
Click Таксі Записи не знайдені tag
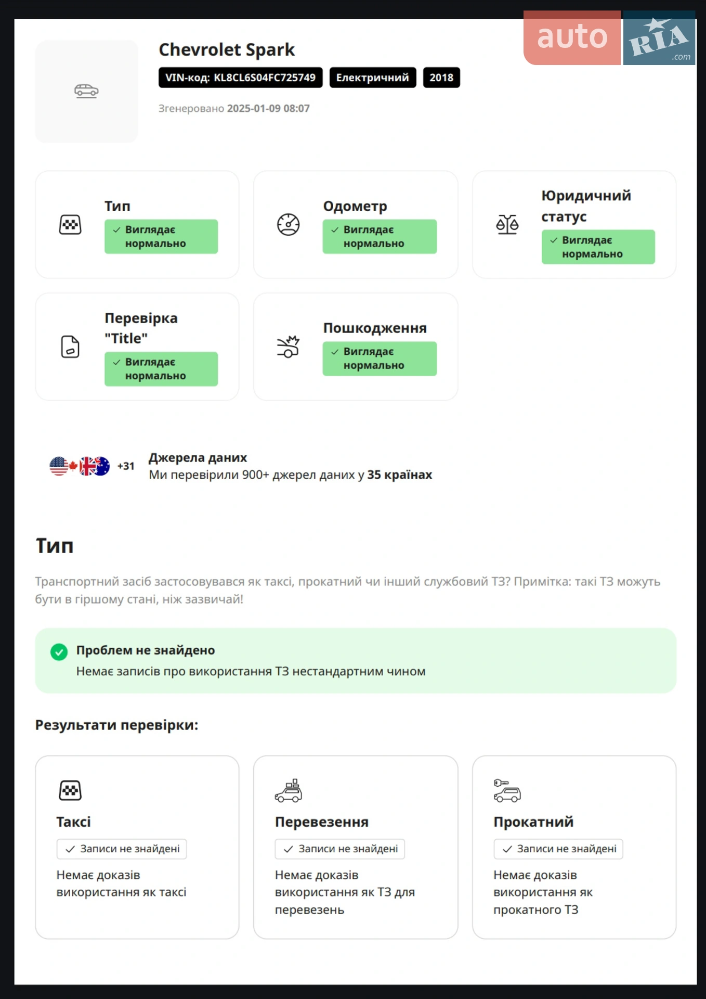point(122,849)
